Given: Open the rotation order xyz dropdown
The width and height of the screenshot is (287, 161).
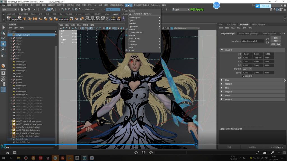Looking at the screenshot, I should pos(247,69).
